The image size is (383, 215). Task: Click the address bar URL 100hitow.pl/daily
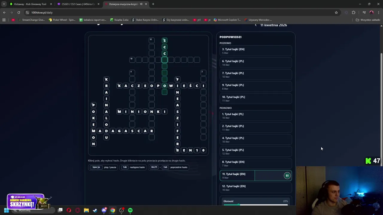pyautogui.click(x=42, y=13)
